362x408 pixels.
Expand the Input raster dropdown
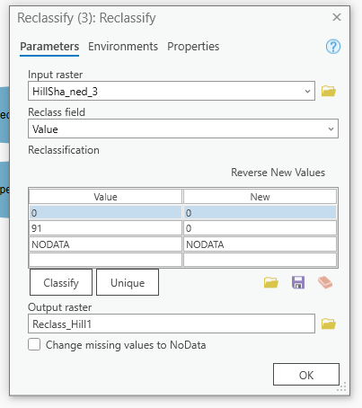click(307, 91)
